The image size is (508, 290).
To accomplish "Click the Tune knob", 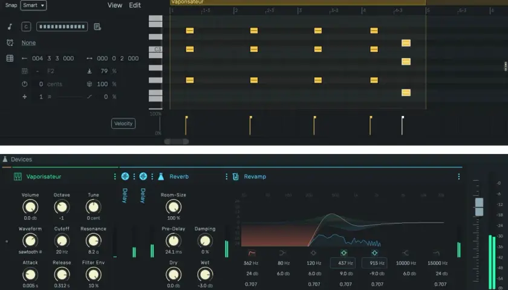I will click(x=93, y=207).
